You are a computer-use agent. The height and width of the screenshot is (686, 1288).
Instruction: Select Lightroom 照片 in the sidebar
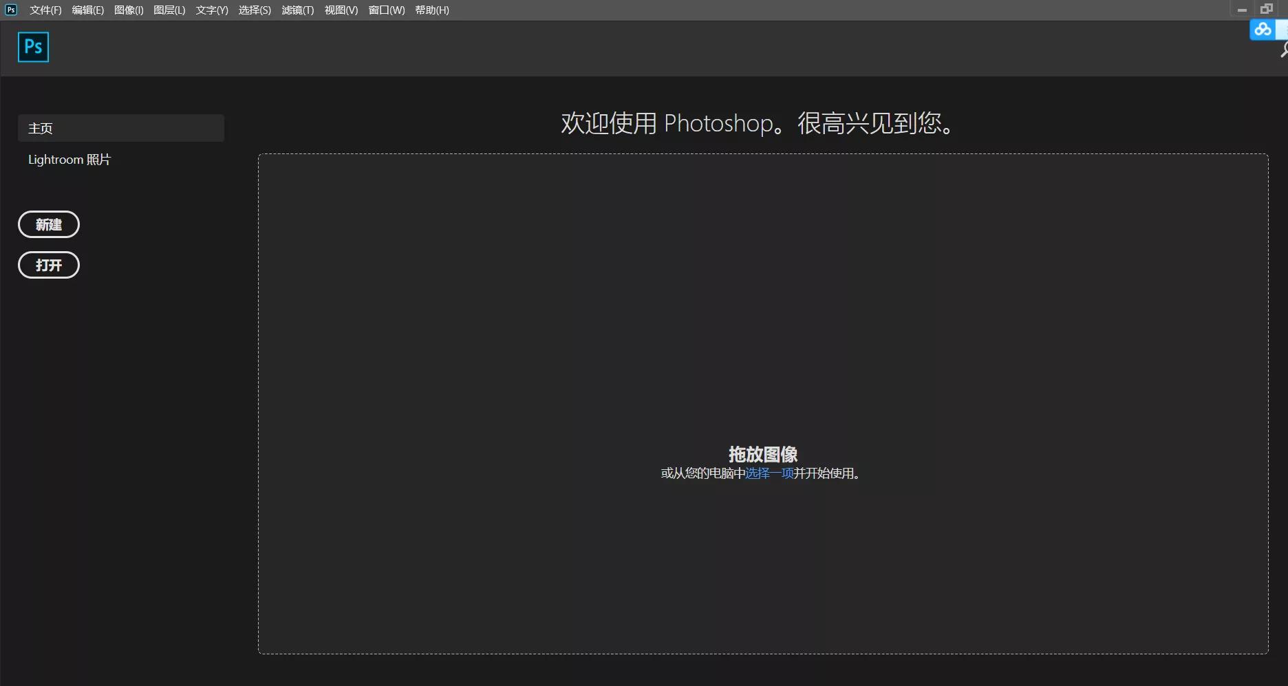click(x=69, y=160)
